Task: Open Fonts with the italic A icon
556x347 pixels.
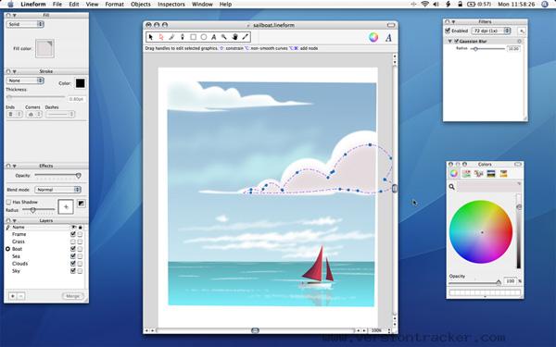Action: point(388,38)
